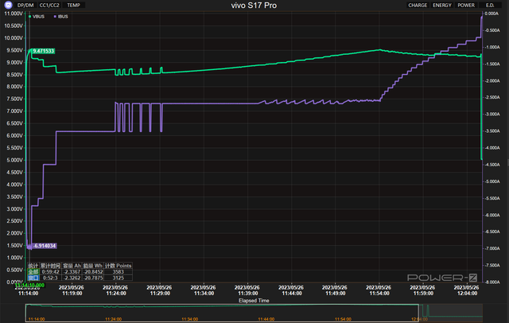Click the 计数 Points column header
This screenshot has width=509, height=323.
[119, 266]
